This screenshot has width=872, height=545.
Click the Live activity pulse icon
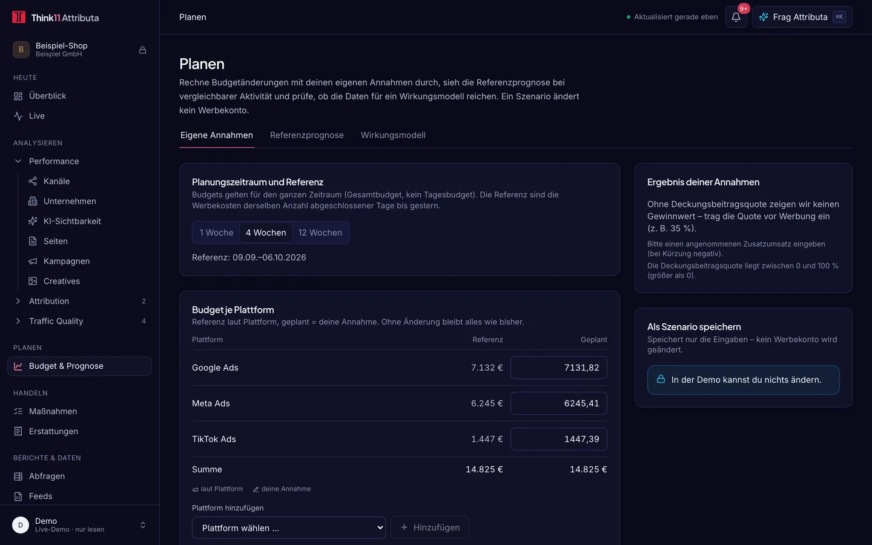(18, 116)
